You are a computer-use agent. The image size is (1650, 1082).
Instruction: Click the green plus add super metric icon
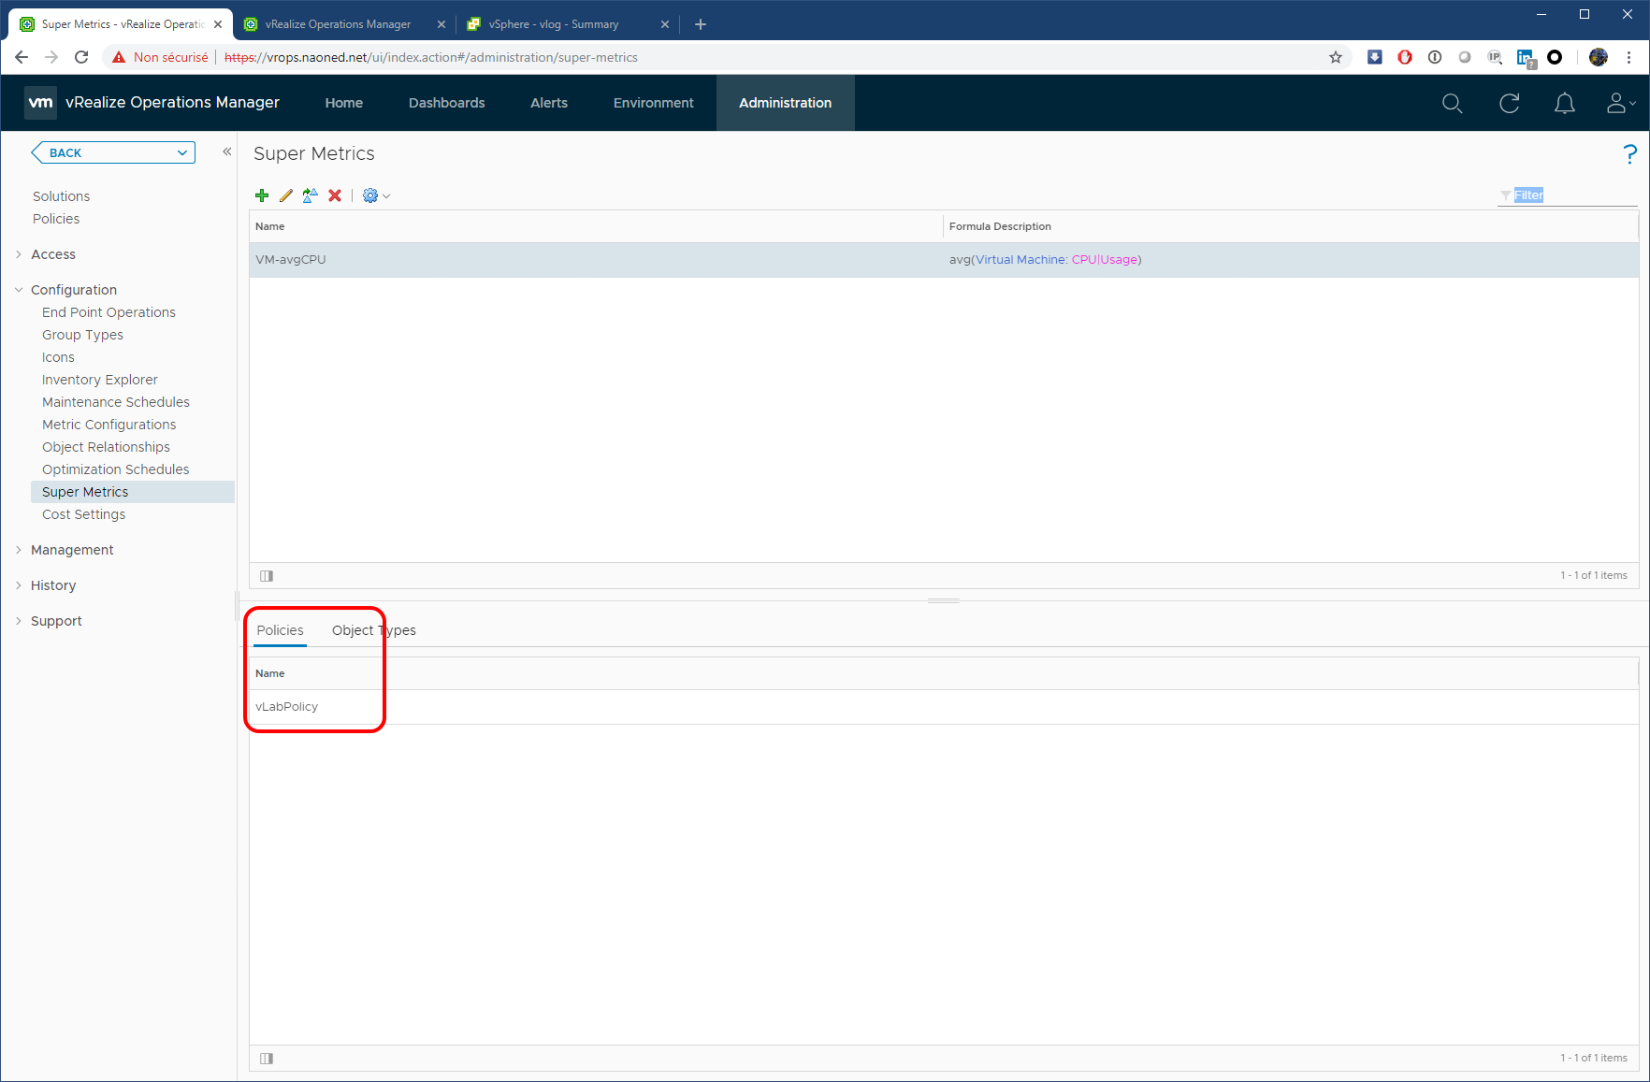click(262, 195)
